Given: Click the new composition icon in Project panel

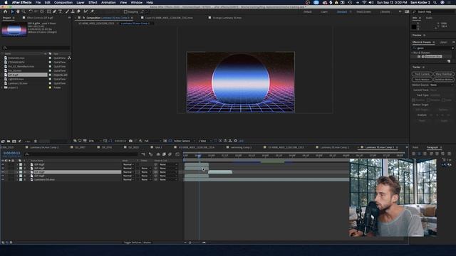Looking at the screenshot, I should (14, 141).
